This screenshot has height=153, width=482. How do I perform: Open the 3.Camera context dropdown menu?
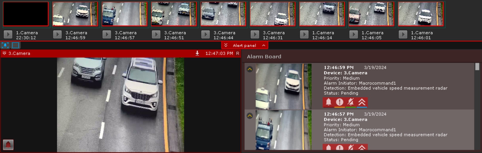tap(4, 53)
